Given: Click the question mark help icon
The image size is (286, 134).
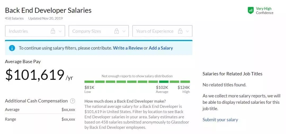Looking at the screenshot, I should [73, 101].
